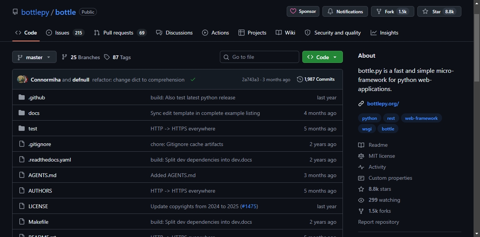
Task: Click the docs folder icon
Action: coord(22,113)
